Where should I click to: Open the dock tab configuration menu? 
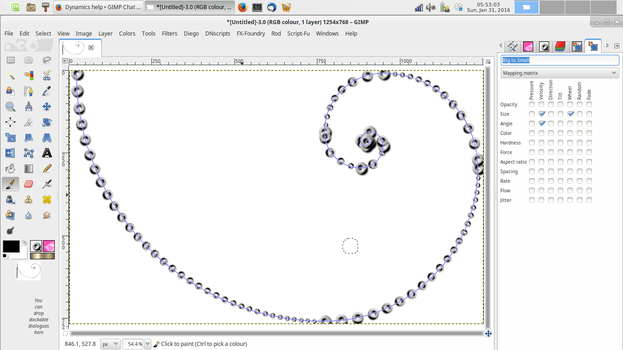617,46
